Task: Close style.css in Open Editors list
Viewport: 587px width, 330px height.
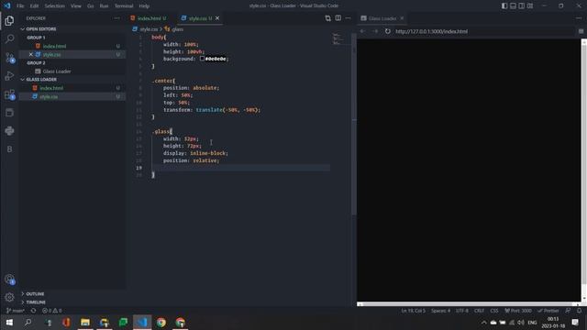Action: coord(30,55)
